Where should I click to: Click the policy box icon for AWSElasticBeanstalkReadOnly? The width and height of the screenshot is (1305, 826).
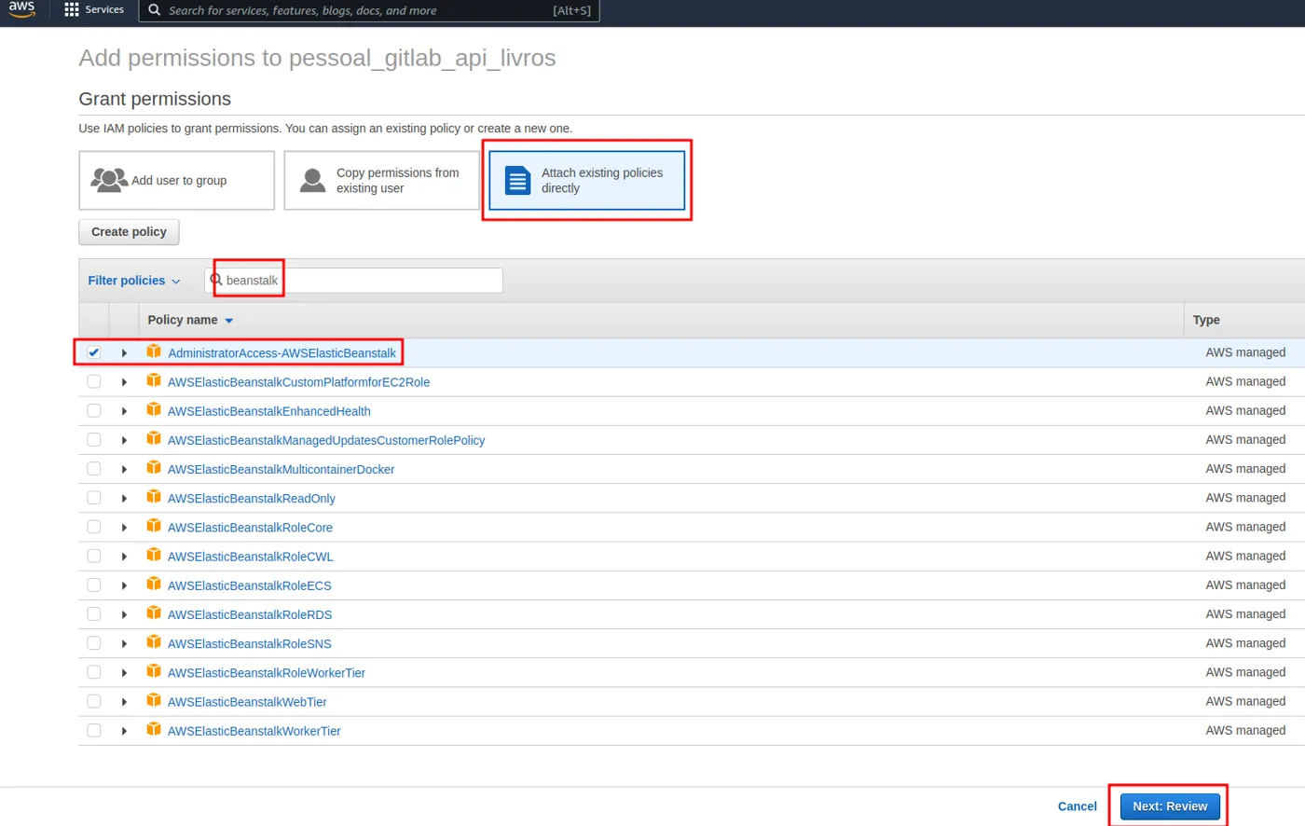(154, 497)
